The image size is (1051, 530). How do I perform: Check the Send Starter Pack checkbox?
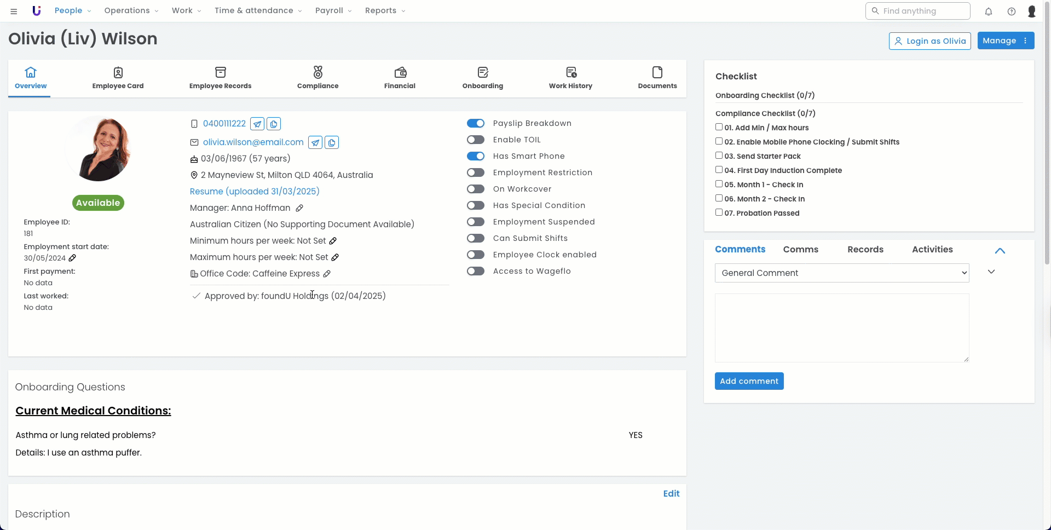point(719,155)
